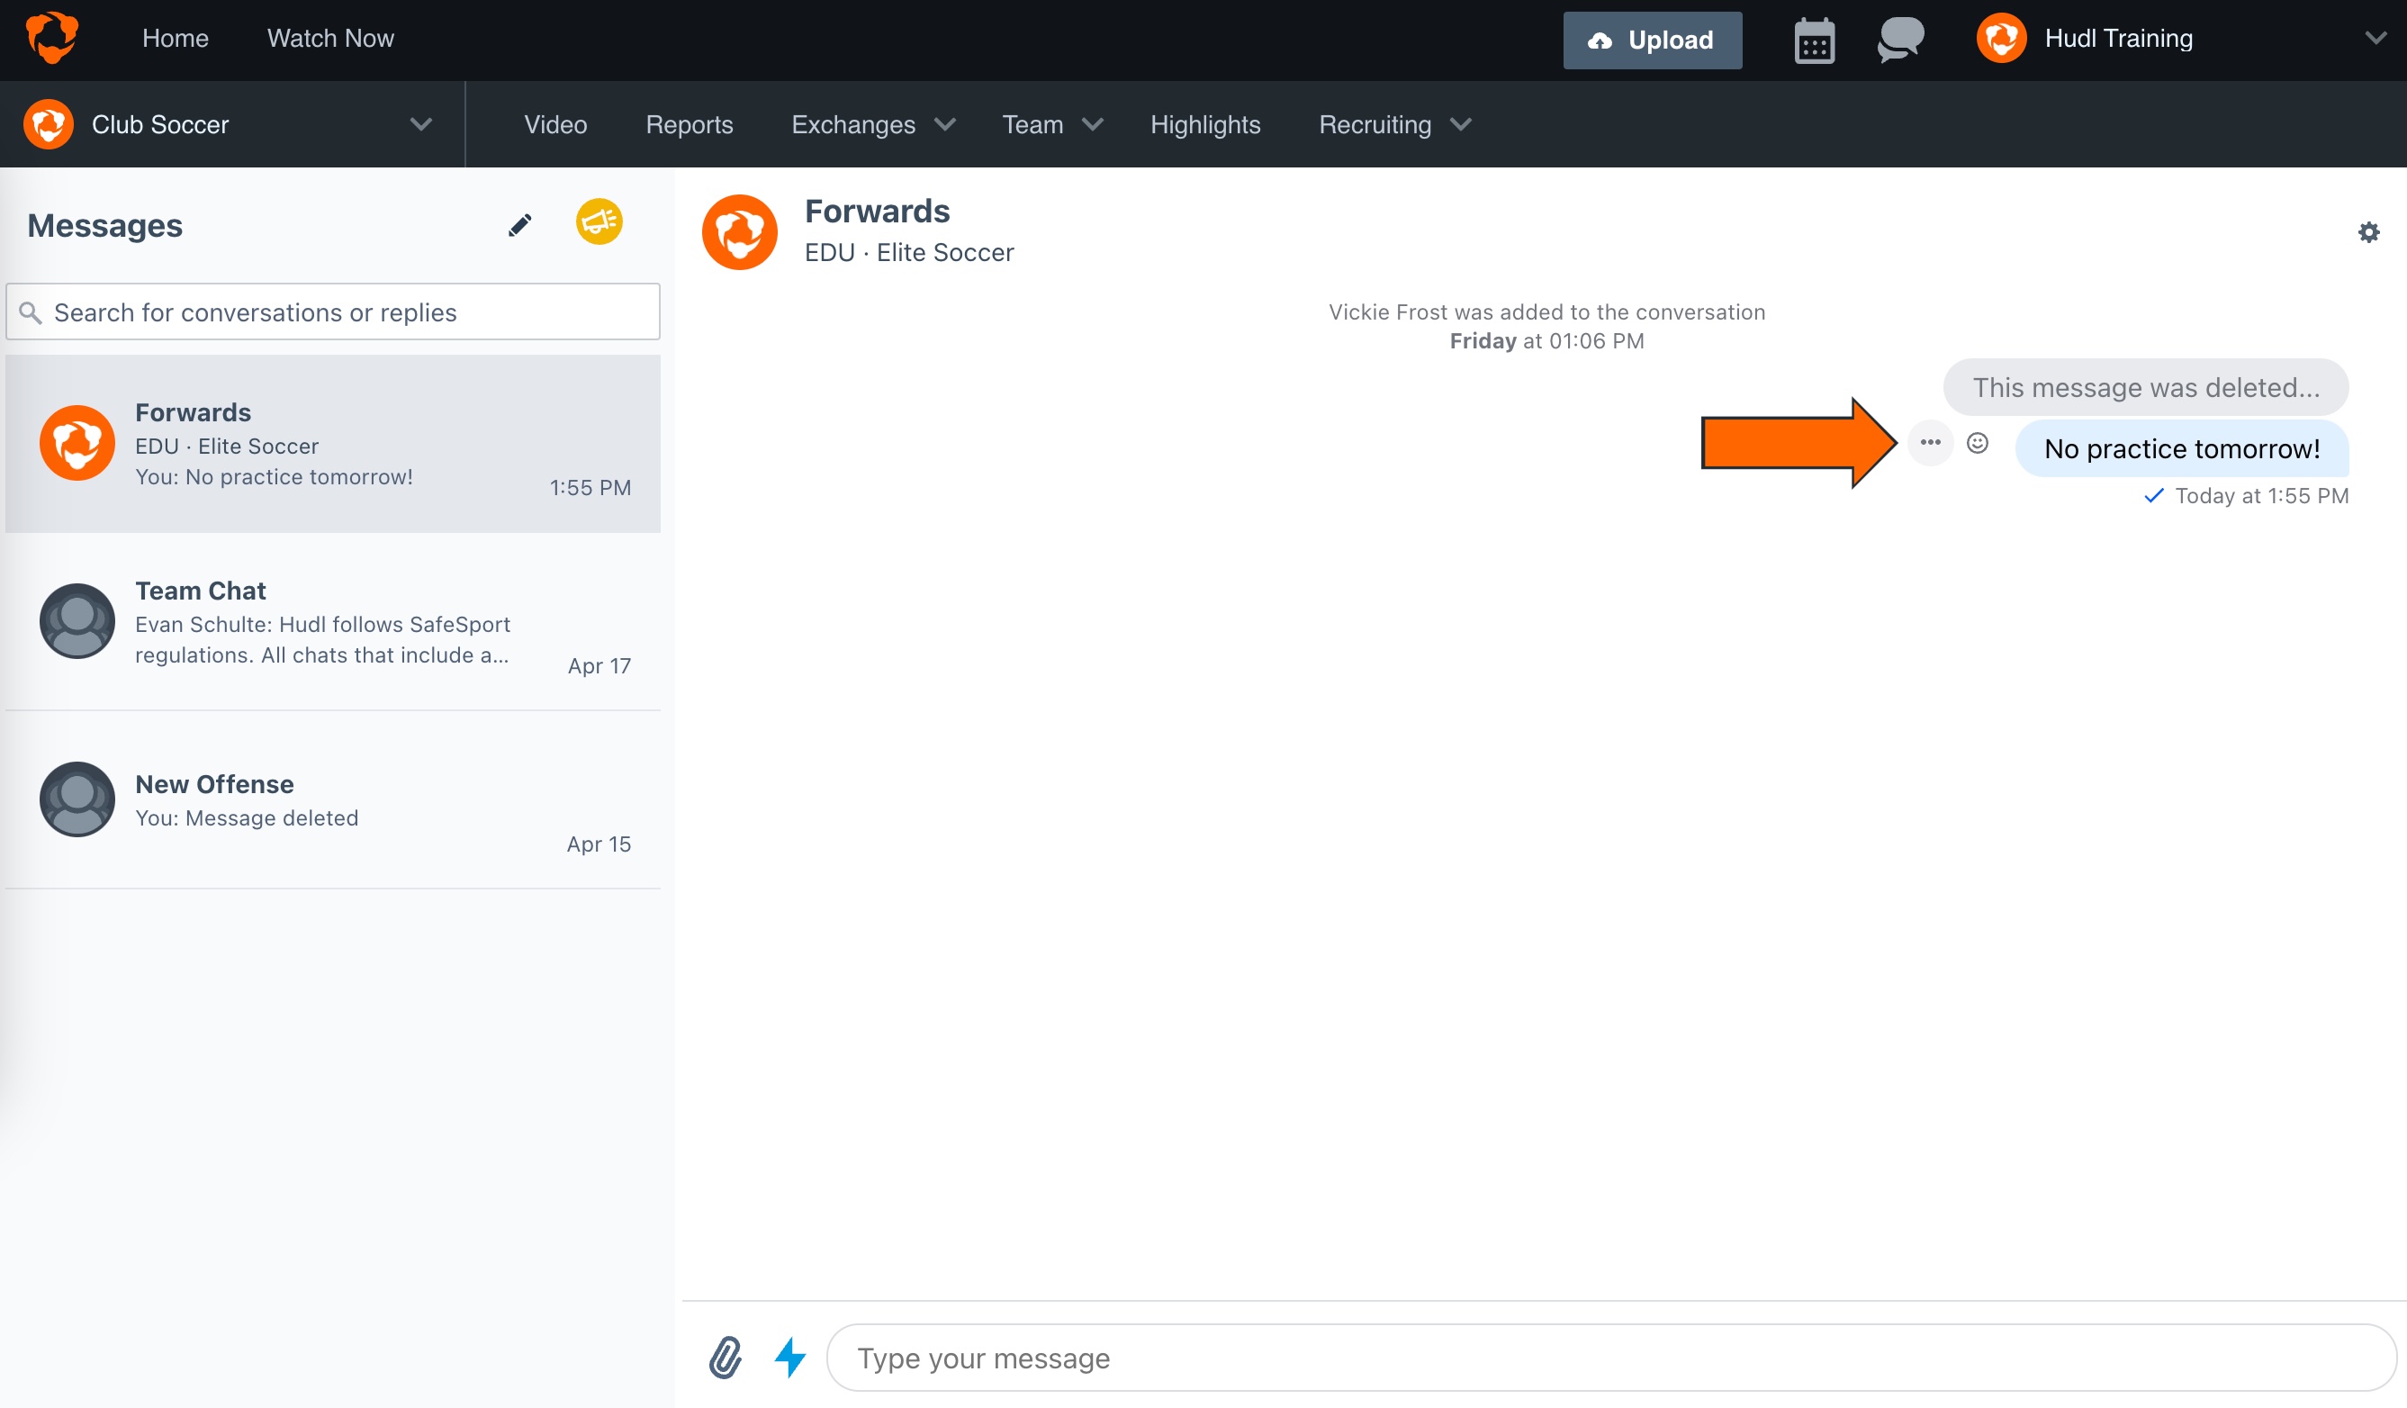Screen dimensions: 2407x1408
Task: Click the Search for conversations field
Action: click(332, 311)
